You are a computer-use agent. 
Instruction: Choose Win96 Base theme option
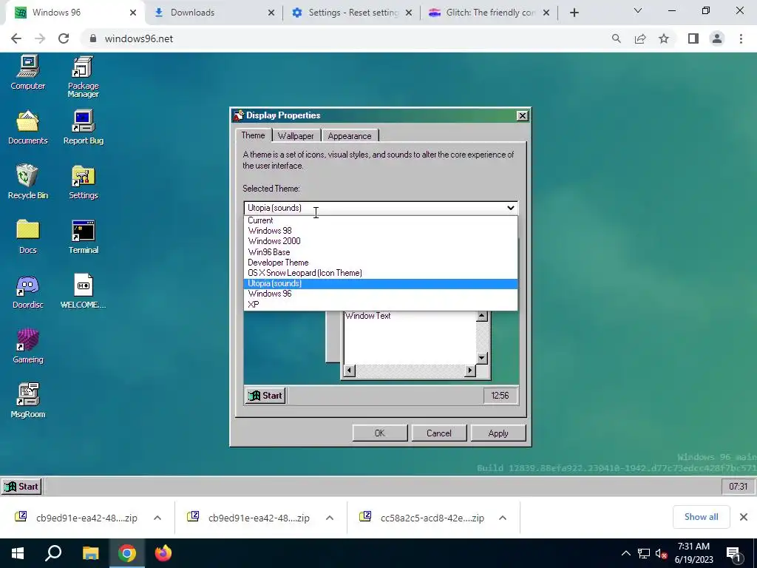pyautogui.click(x=381, y=252)
